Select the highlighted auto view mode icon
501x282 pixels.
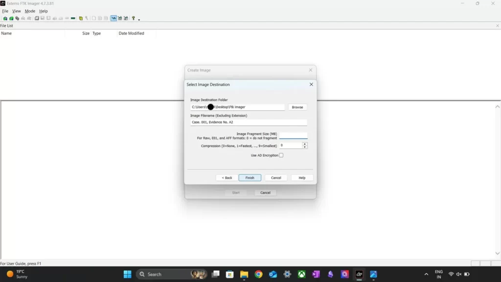[x=114, y=19]
